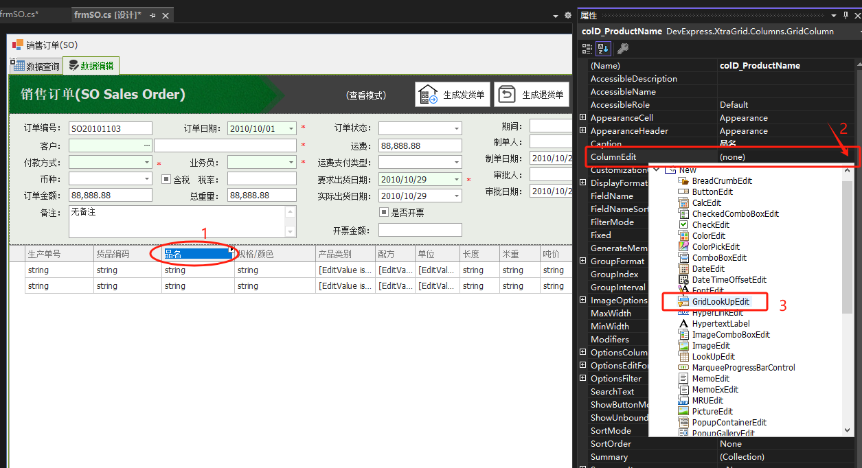Viewport: 862px width, 468px height.
Task: Click the 生成发货单 button
Action: 452,95
